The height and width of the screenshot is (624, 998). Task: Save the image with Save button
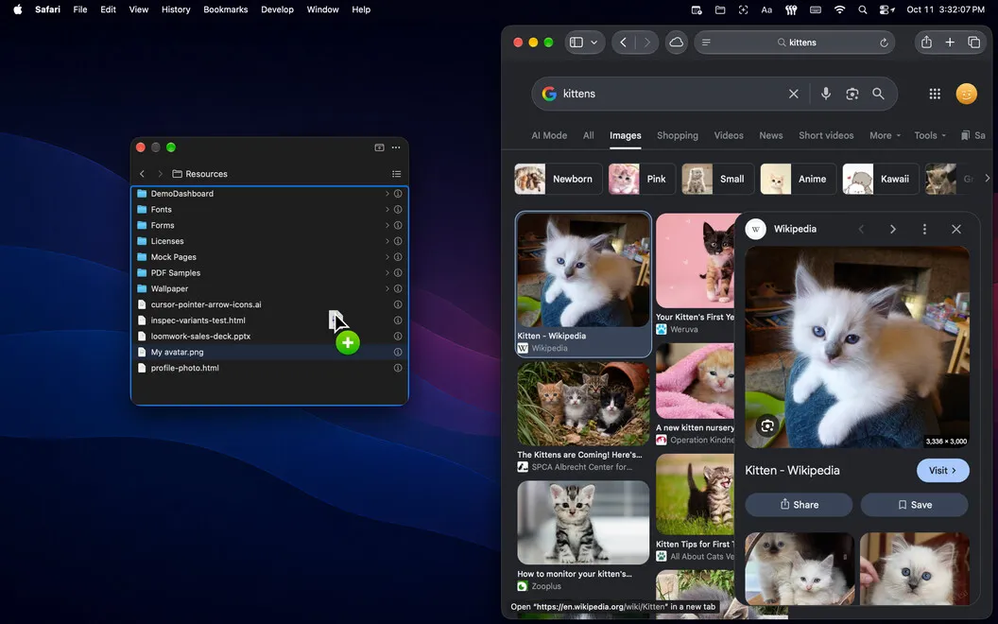[x=915, y=505]
